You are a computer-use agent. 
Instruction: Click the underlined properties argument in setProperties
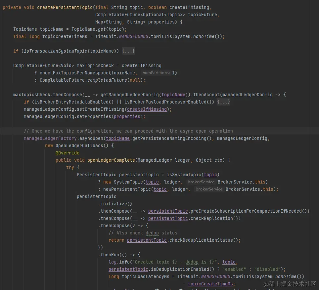127,116
